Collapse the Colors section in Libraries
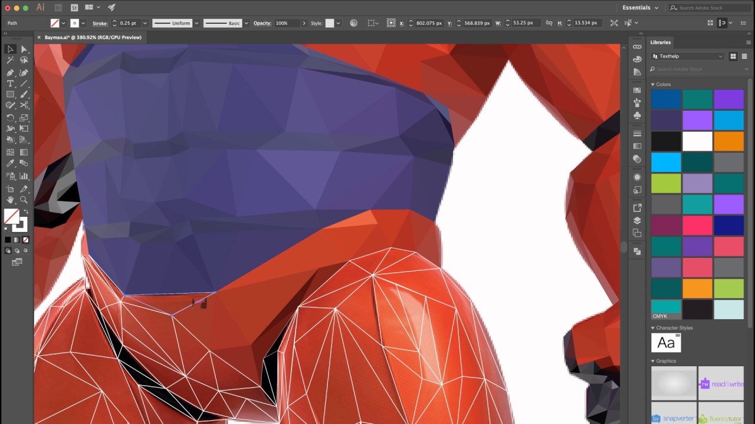 pos(652,84)
